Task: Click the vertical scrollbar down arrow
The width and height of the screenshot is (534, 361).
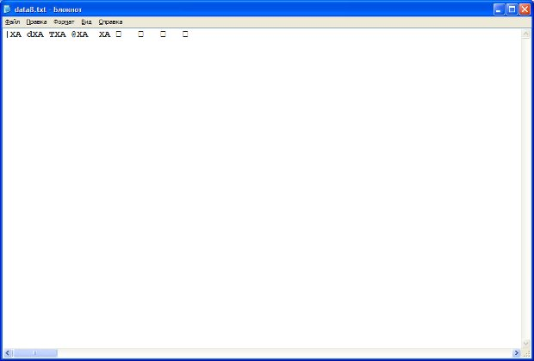Action: (x=525, y=344)
